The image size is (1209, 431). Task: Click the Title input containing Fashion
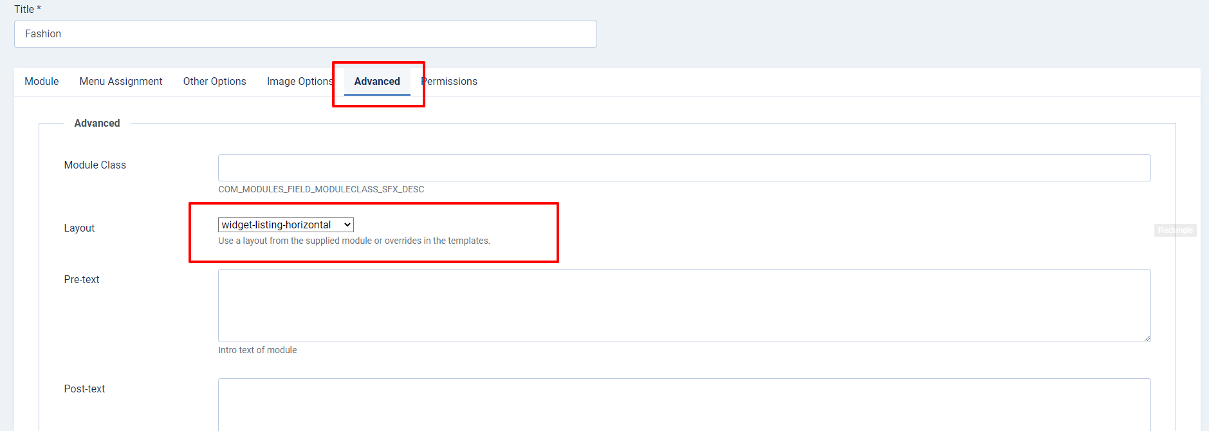tap(305, 34)
